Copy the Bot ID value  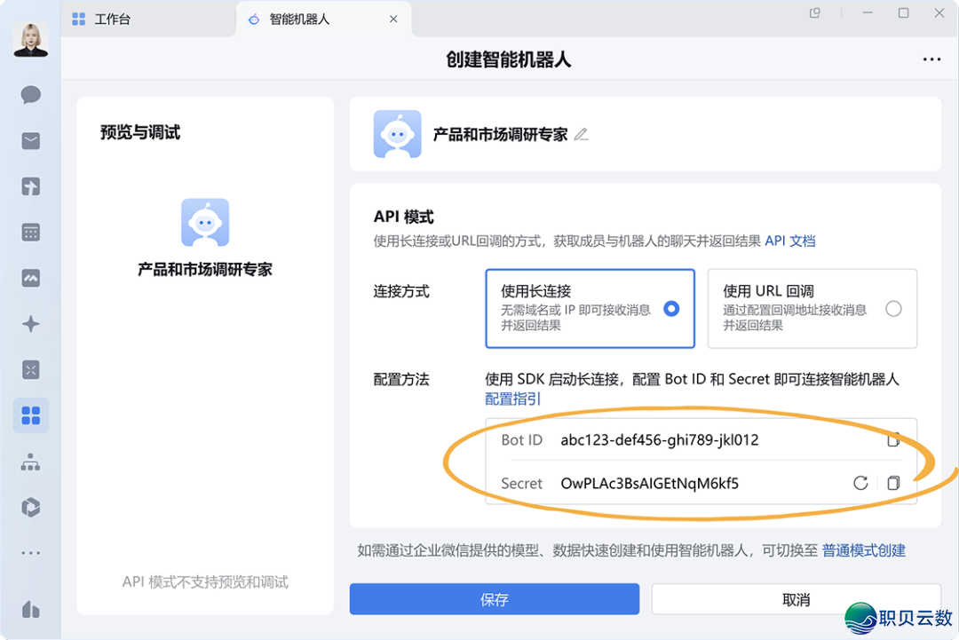[893, 439]
